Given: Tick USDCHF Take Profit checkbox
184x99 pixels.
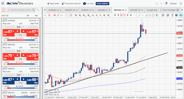Looking at the screenshot, I should [x=27, y=75].
